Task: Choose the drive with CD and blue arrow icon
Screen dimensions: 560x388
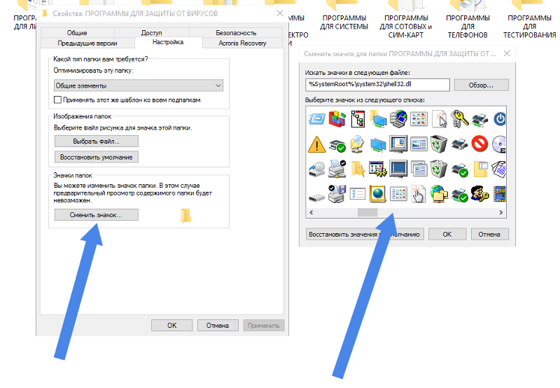Action: coord(316,169)
